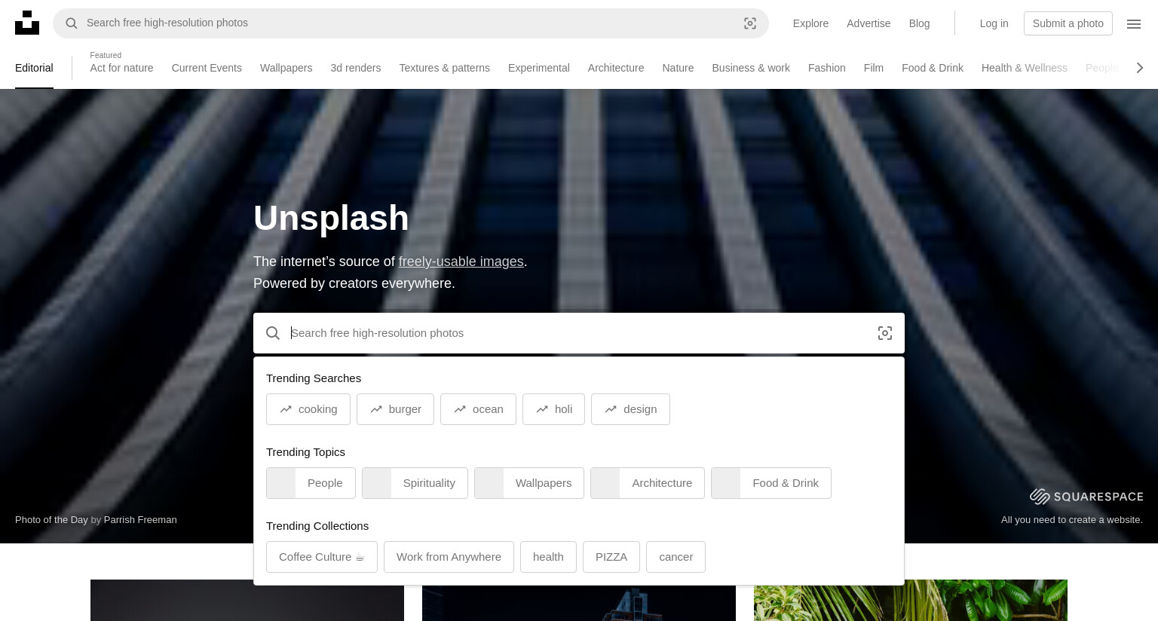Go to the Advertise page
The image size is (1158, 621).
click(868, 23)
